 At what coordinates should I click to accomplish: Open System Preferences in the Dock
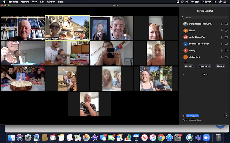click(x=178, y=137)
